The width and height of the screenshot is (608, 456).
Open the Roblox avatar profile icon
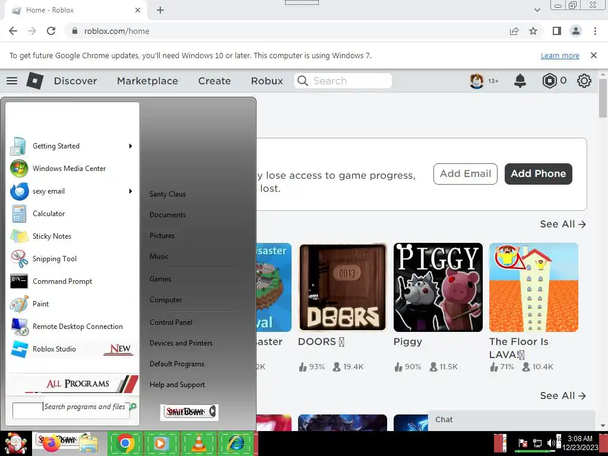[x=477, y=81]
